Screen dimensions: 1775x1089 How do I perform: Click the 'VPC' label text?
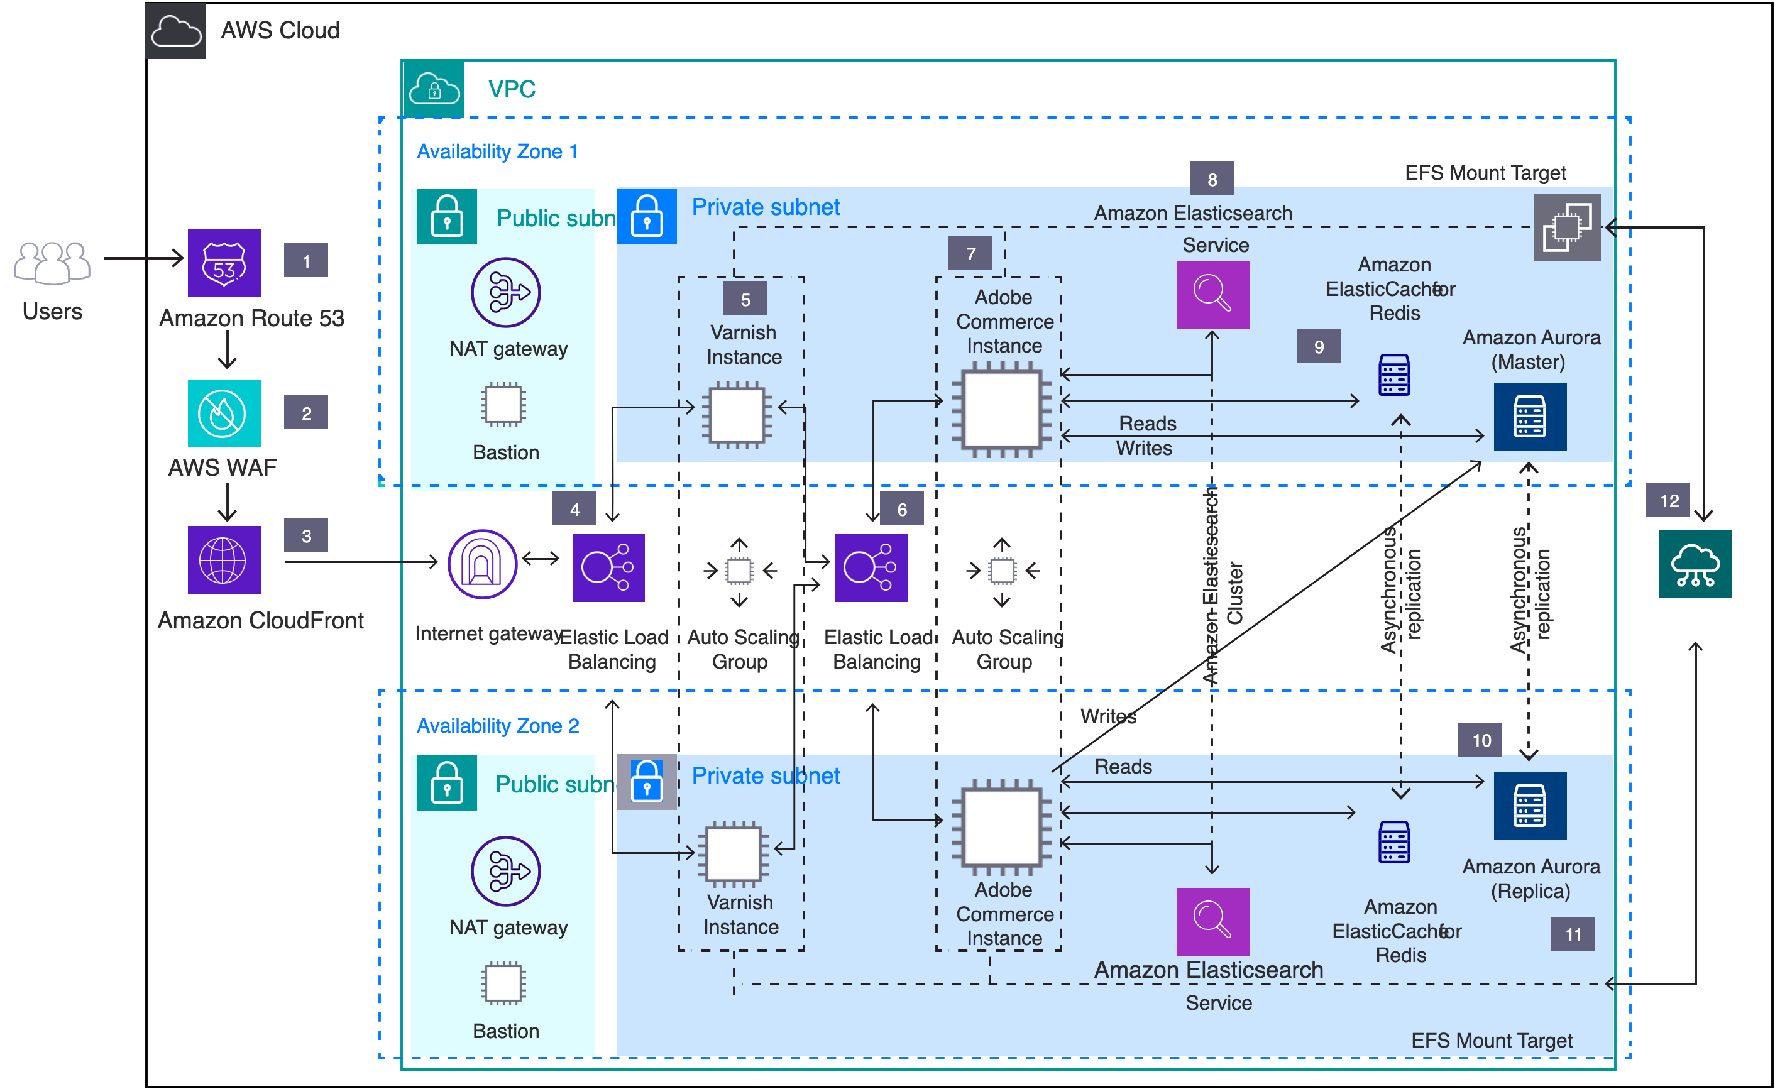(512, 89)
